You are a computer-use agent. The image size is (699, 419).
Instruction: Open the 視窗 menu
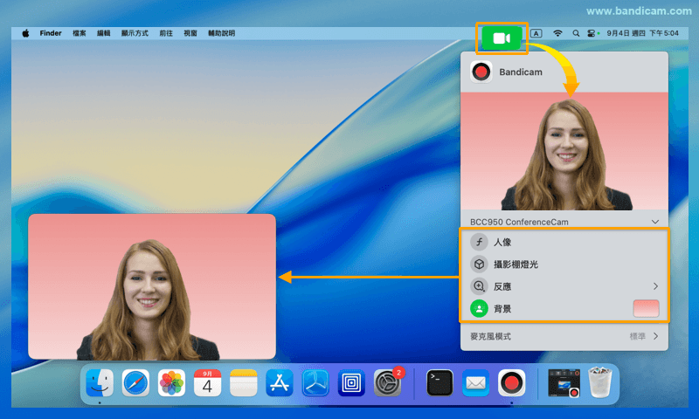[x=190, y=33]
